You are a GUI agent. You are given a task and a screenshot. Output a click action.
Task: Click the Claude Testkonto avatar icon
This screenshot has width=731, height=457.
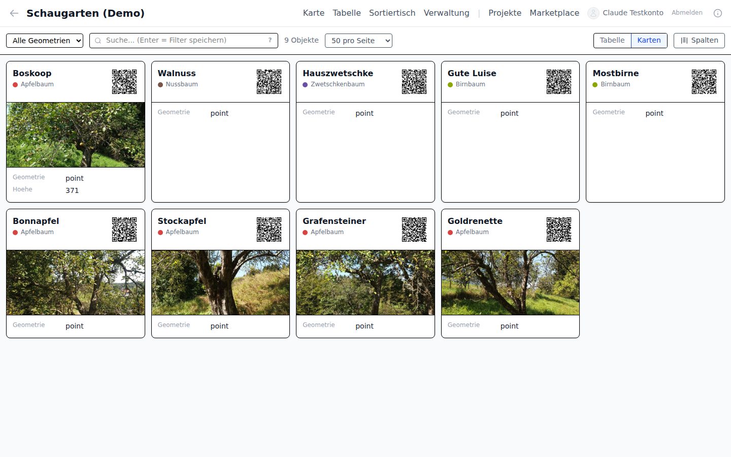click(593, 13)
